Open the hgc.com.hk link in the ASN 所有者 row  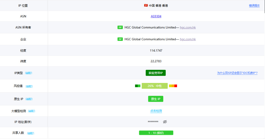coord(188,27)
